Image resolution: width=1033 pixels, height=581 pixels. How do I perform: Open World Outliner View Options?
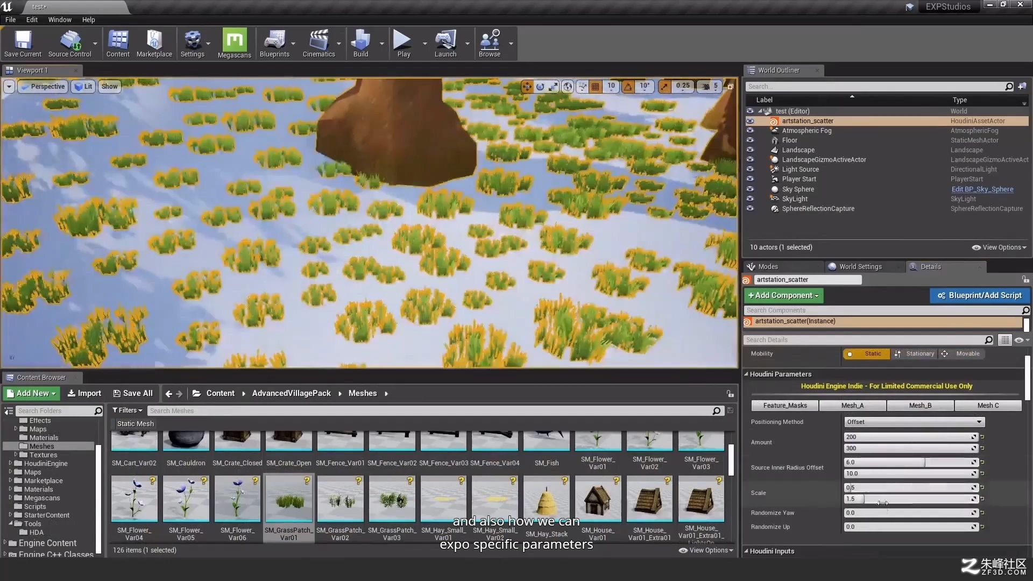[999, 248]
